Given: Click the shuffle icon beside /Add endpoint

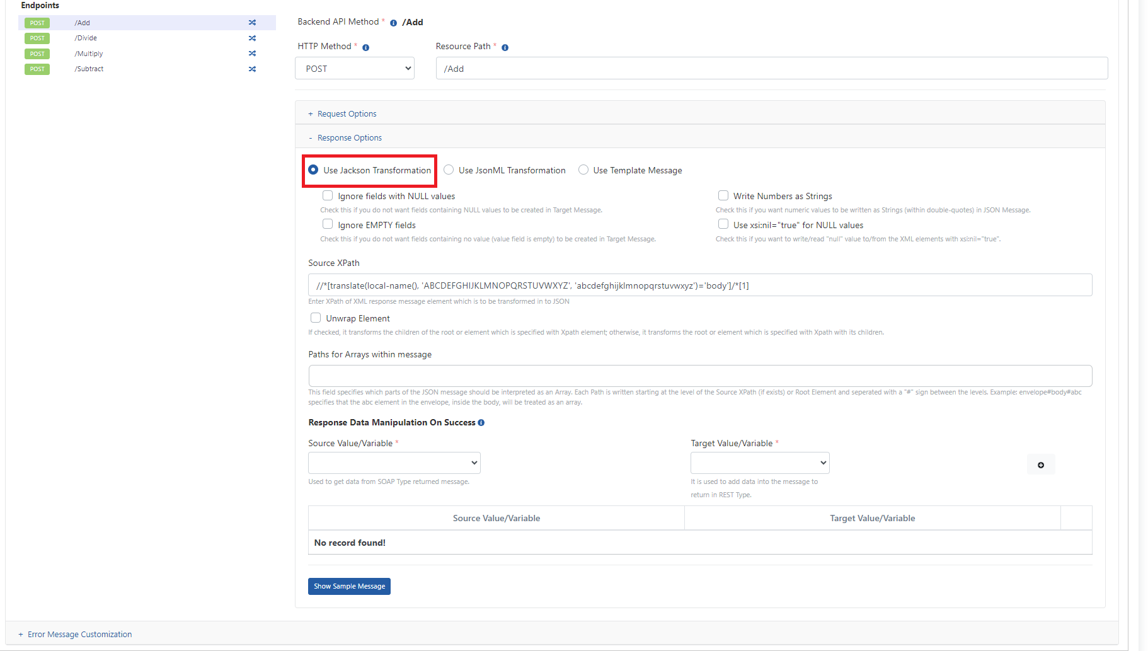Looking at the screenshot, I should (x=252, y=23).
